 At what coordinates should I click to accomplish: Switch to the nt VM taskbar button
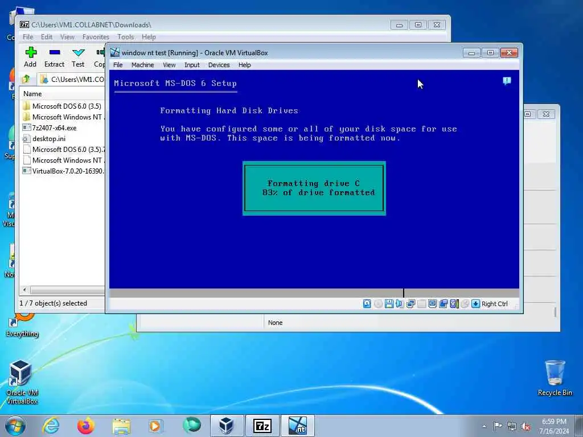(x=297, y=426)
